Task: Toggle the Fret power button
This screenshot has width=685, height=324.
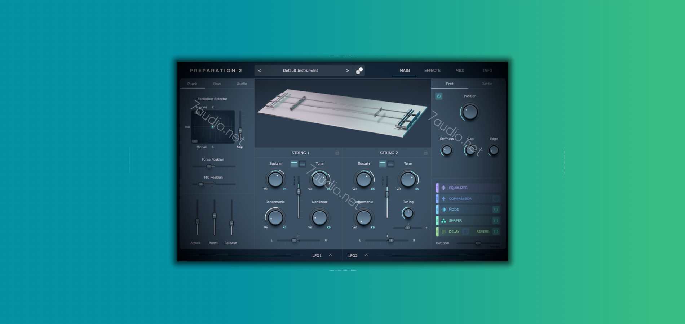Action: [x=439, y=96]
